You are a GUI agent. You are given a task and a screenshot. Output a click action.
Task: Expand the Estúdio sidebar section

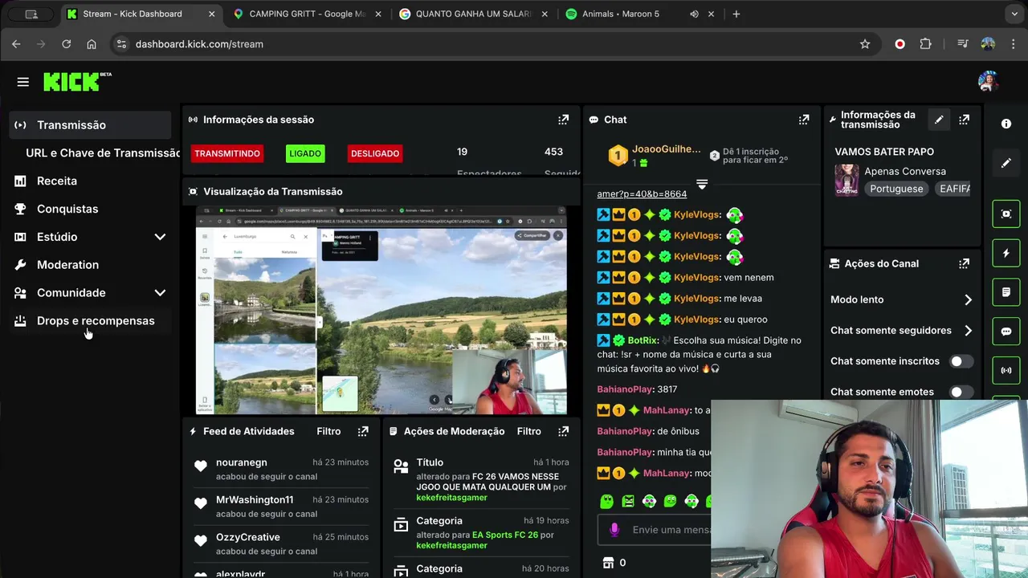160,237
